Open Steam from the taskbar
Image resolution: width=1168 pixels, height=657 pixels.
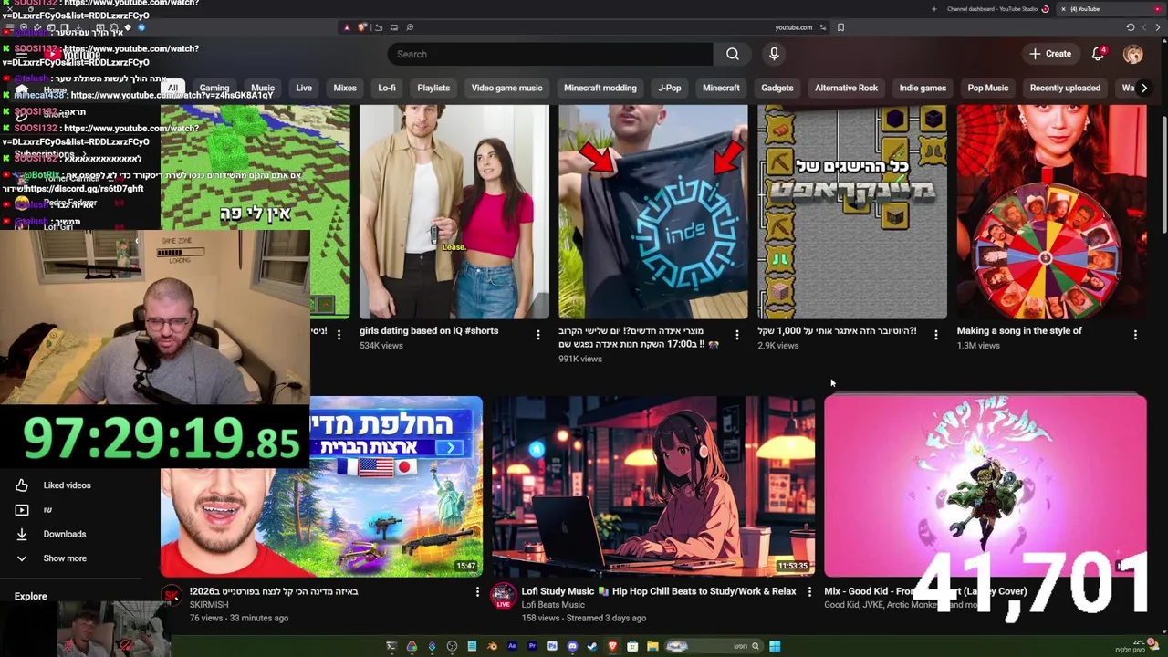592,646
